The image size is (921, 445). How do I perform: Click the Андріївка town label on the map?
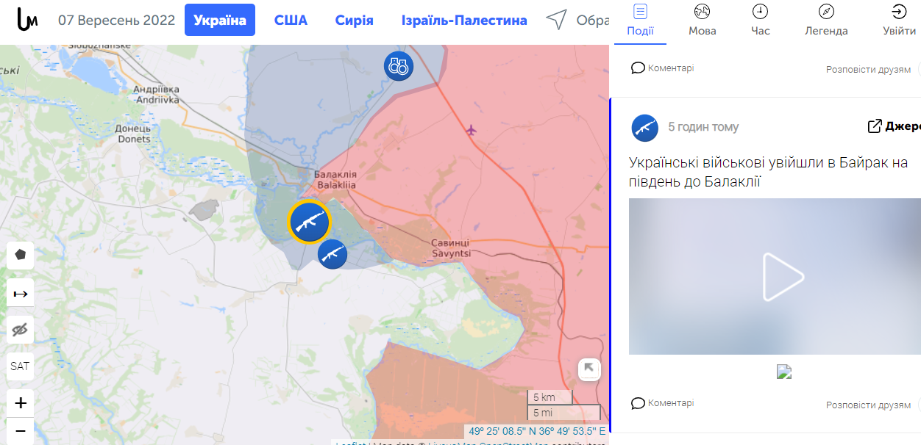(156, 94)
